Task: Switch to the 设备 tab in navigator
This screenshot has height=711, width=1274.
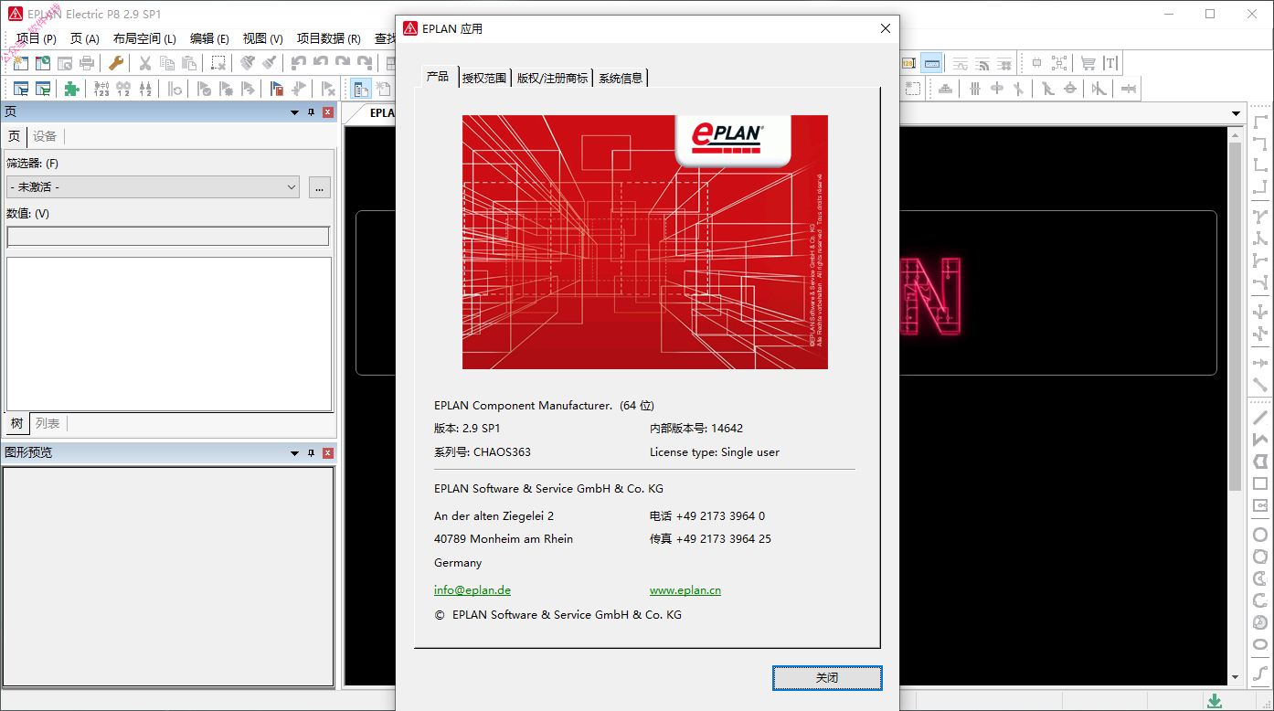Action: (45, 136)
